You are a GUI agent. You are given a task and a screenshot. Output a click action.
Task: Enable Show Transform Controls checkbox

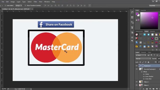coord(25,5)
